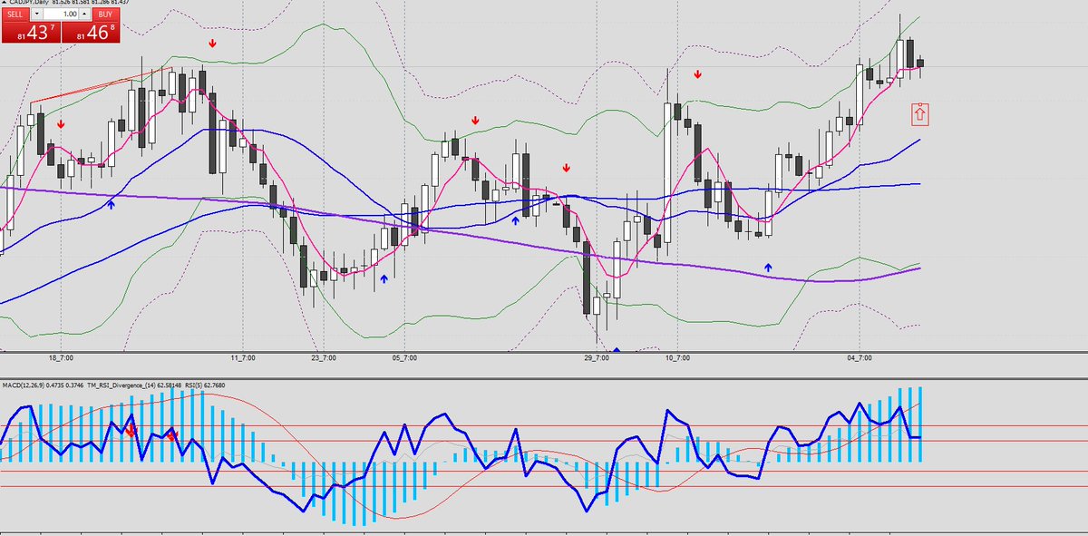Click the 04_7:00 time axis label

(860, 358)
